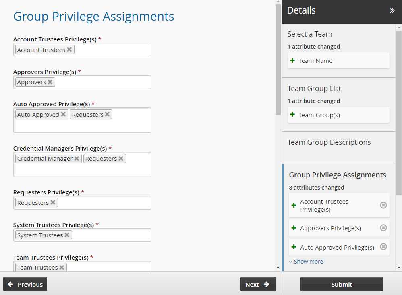402x295 pixels.
Task: Show more changed attributes
Action: point(306,262)
